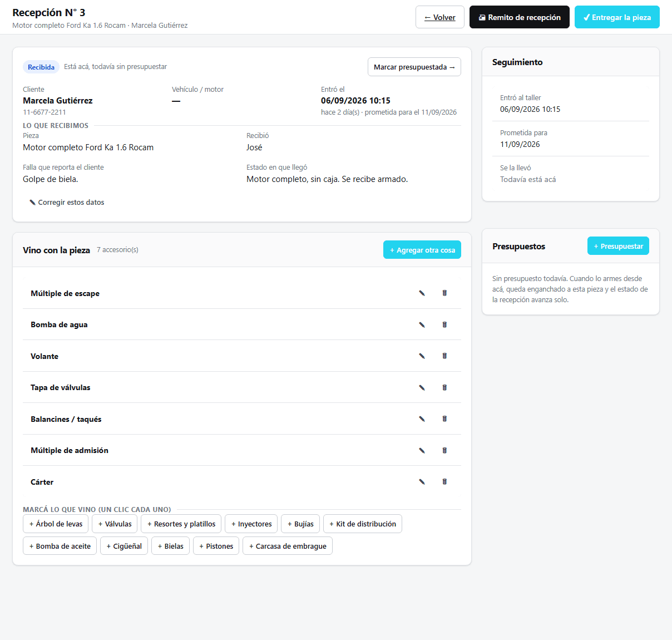The width and height of the screenshot is (672, 640).
Task: Select the Cárter row label
Action: [x=42, y=482]
